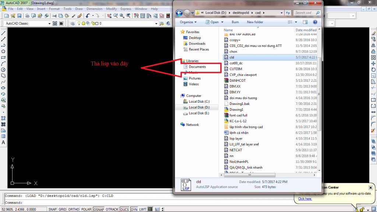This screenshot has width=377, height=212.
Task: Click the New folder button
Action: click(255, 22)
